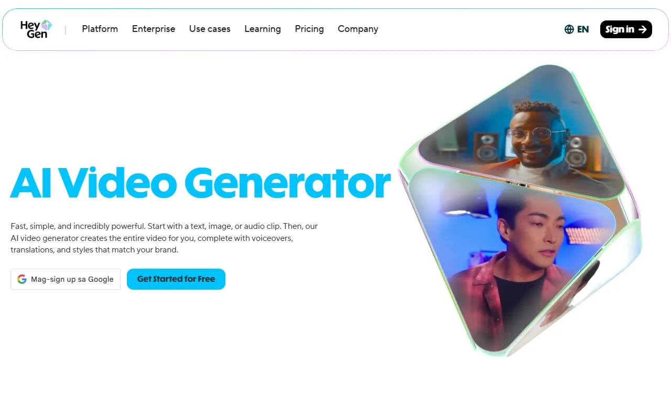Click the AI Video Generator headline
The image size is (671, 419).
point(200,183)
